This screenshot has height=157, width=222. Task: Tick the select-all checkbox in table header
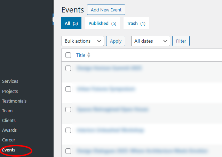[68, 55]
